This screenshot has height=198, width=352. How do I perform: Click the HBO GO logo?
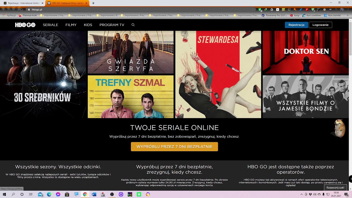(25, 25)
